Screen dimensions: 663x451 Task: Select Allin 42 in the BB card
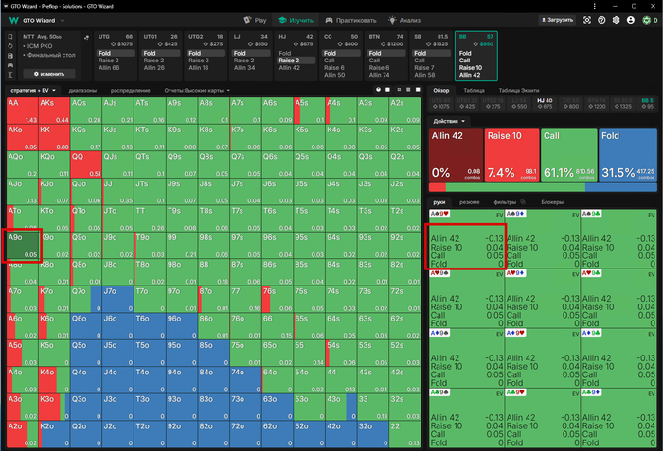click(x=470, y=75)
